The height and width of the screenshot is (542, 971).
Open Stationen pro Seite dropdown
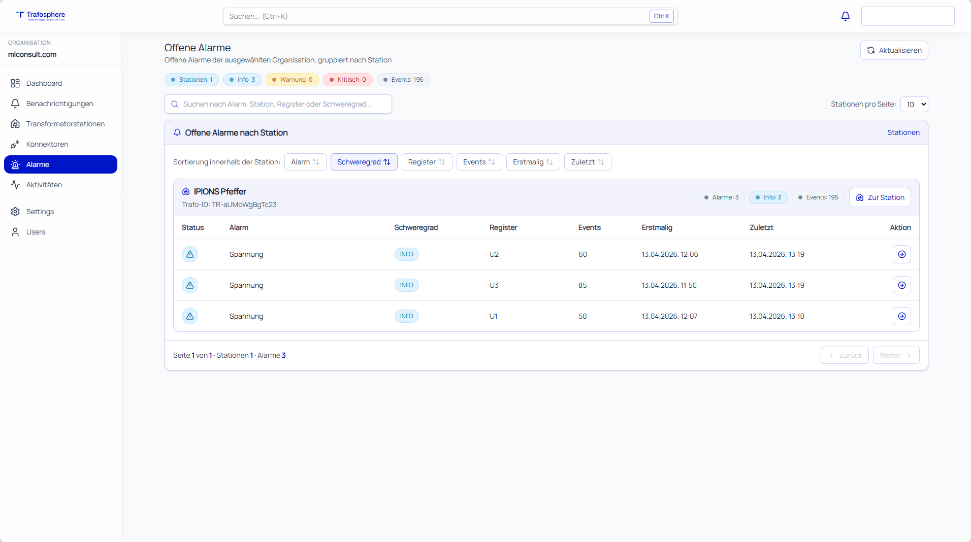point(914,104)
